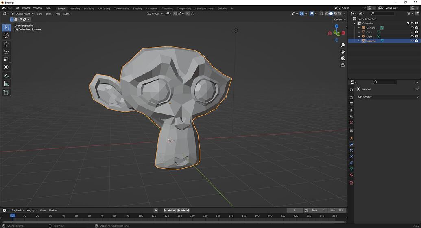Uncheck the Collection exclude checkbox
Image resolution: width=421 pixels, height=228 pixels.
(408, 23)
